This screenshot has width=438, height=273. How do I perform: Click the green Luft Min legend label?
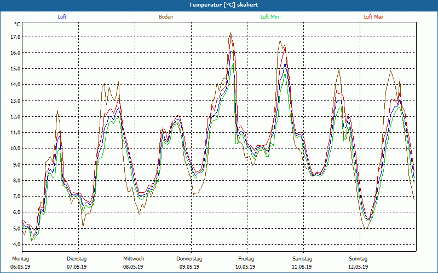[269, 17]
